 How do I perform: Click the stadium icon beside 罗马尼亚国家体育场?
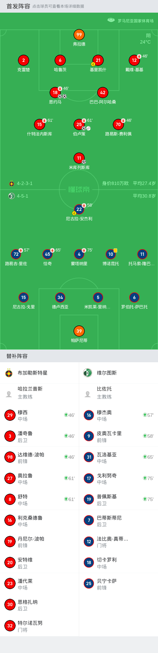[x=111, y=20]
